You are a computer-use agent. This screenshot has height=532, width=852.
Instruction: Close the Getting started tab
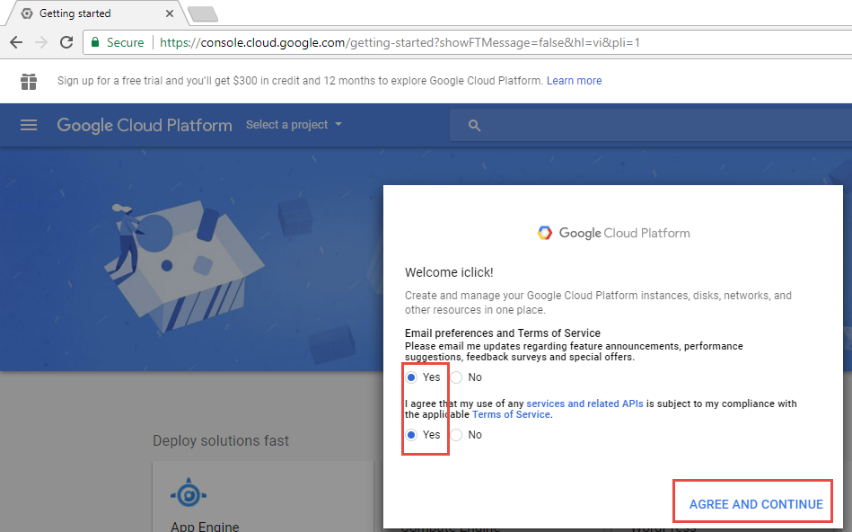[170, 13]
